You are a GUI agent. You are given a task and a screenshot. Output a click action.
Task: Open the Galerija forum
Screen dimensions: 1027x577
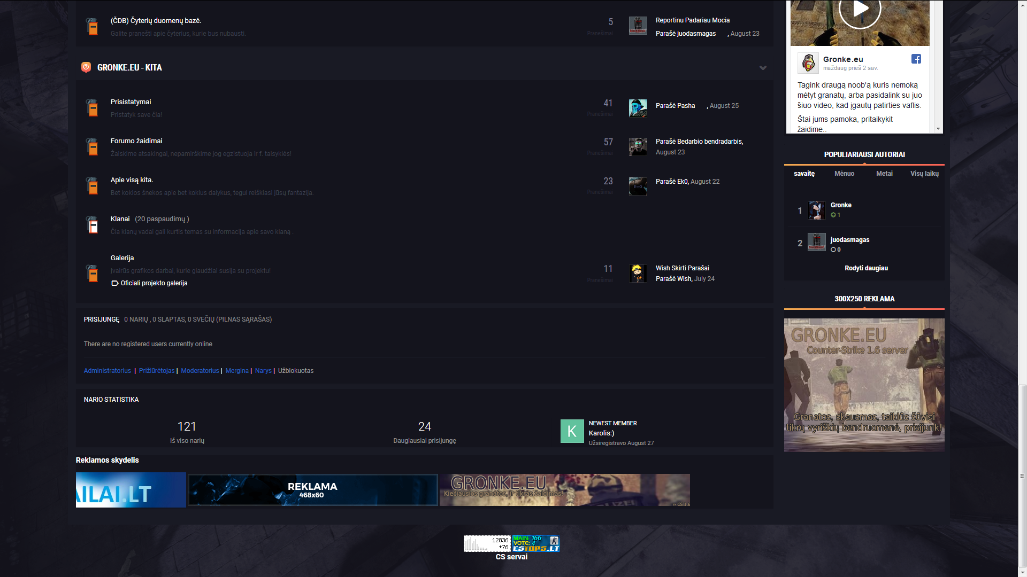[x=122, y=258]
